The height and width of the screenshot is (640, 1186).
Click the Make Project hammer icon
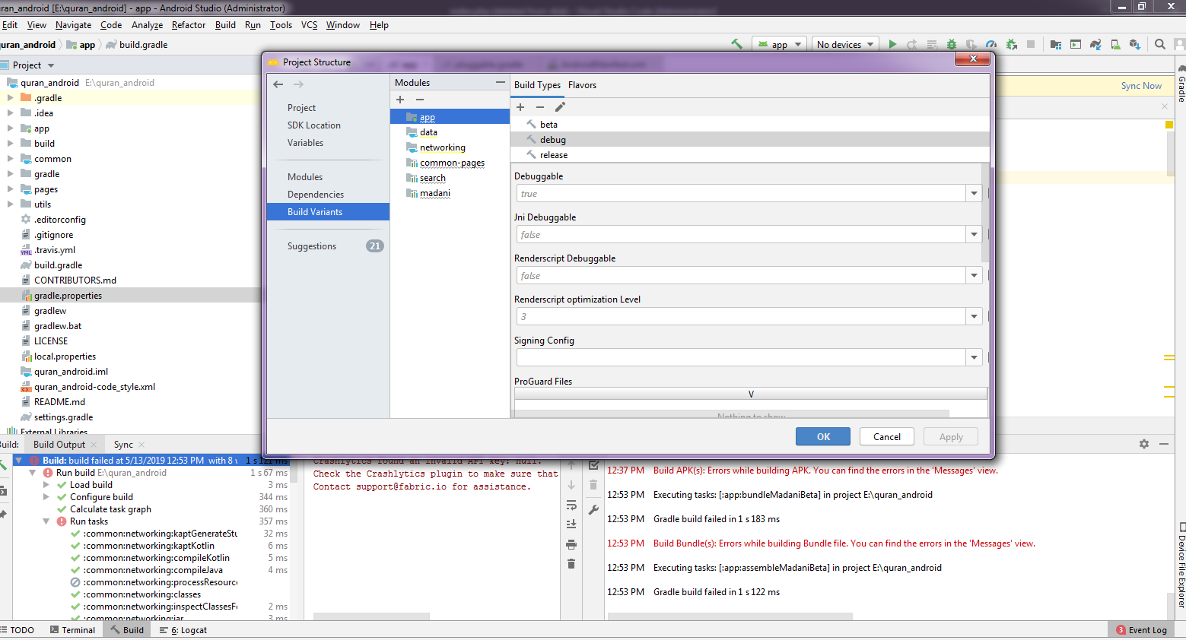click(x=736, y=44)
